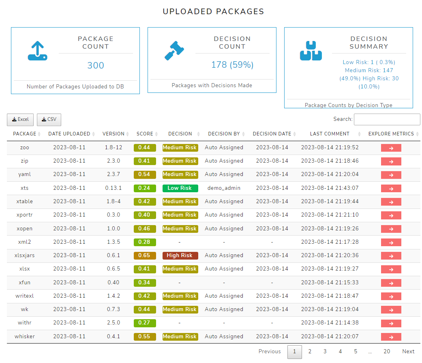Screen dimensions: 422x363
Task: Click the green Low Risk badge for xts
Action: [x=180, y=188]
